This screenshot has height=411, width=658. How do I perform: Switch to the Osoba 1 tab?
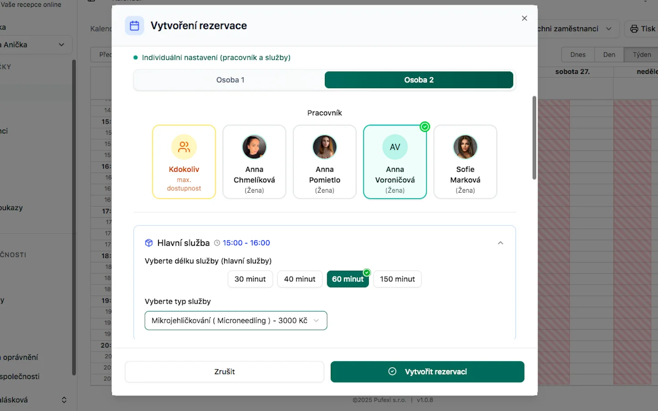pos(230,80)
